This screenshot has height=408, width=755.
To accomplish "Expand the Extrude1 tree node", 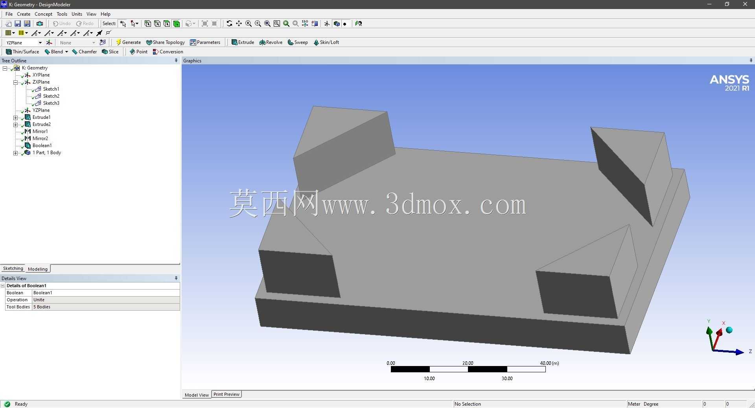I will click(15, 117).
